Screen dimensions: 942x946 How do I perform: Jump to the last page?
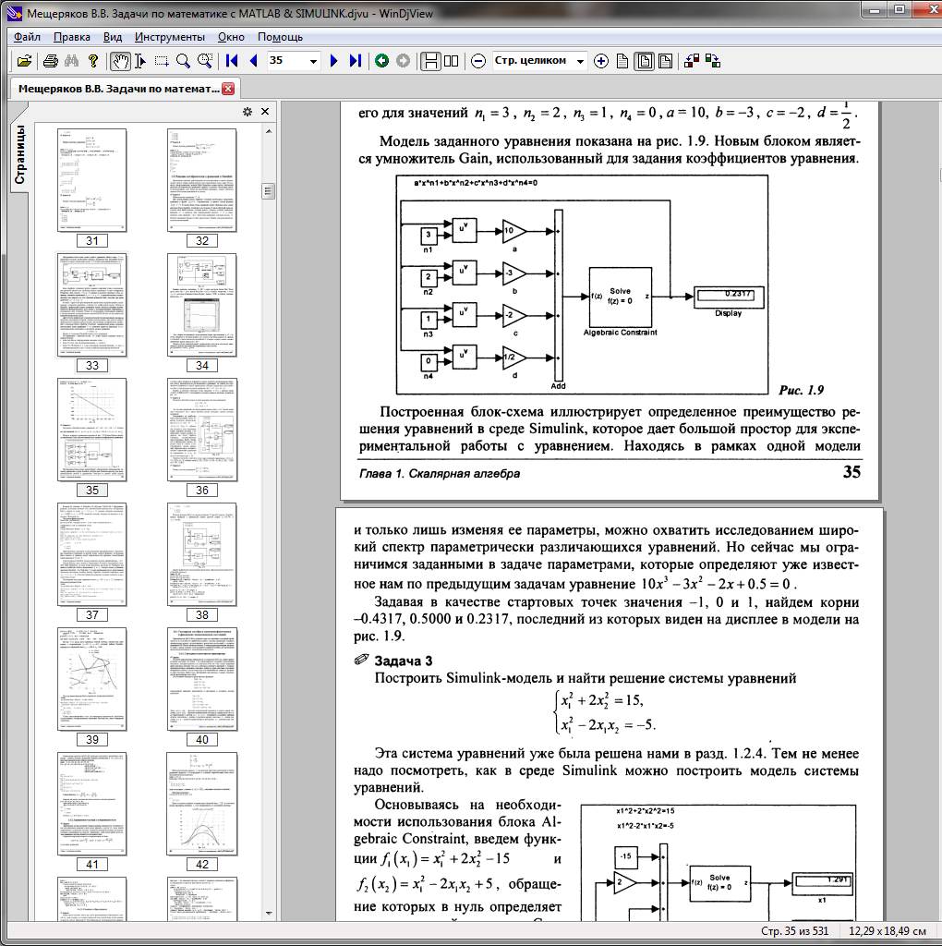[x=356, y=61]
